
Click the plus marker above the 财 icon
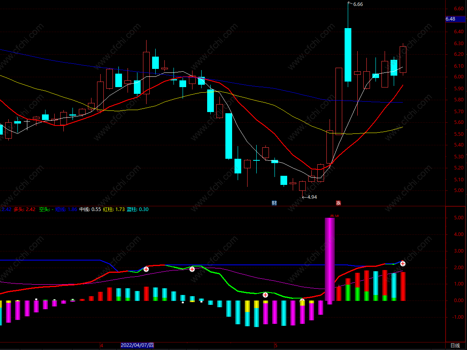265,295
